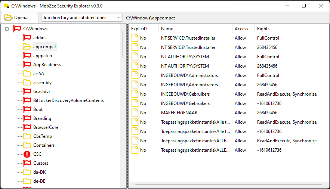Click the red flag icon beside BrowserCore
The image size is (330, 189).
pos(27,127)
